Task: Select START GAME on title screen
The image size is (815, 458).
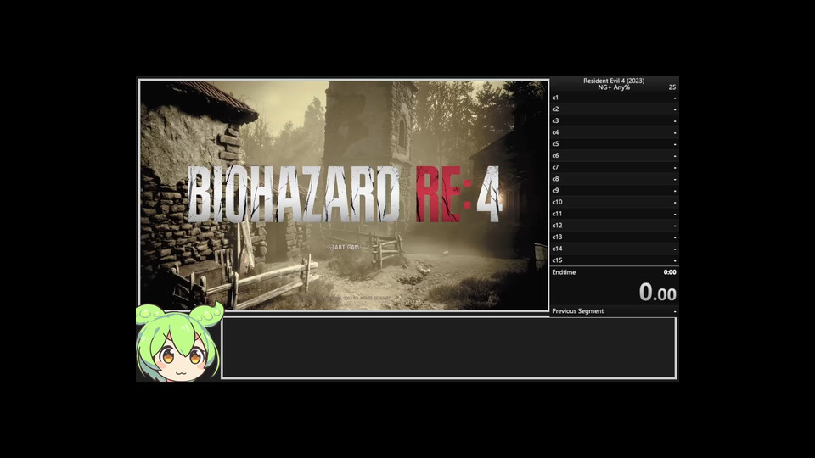Action: (346, 247)
